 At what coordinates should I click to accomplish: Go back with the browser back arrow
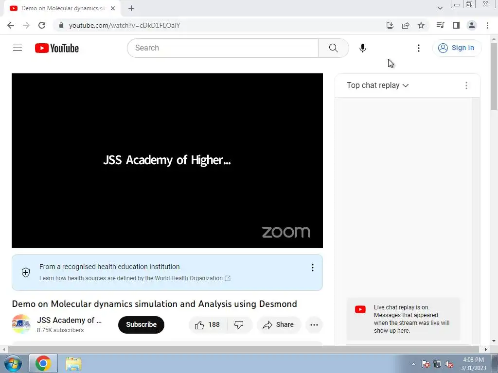click(x=11, y=25)
